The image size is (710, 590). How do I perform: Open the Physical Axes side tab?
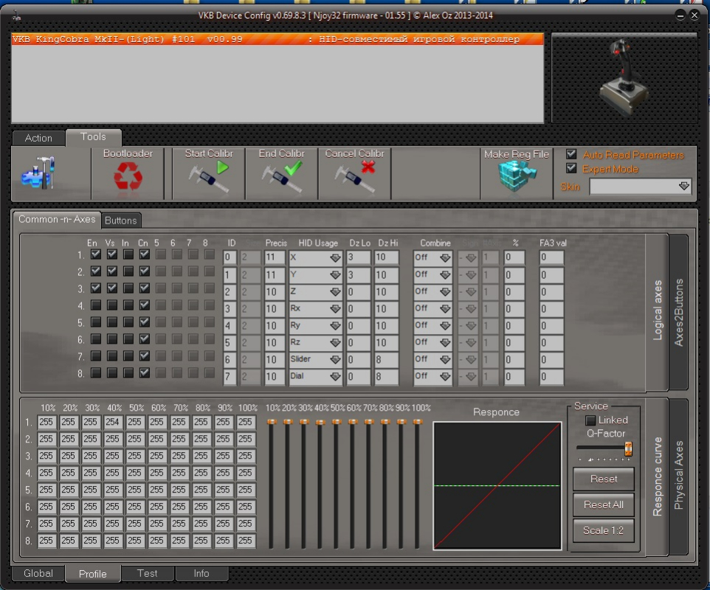(x=678, y=475)
